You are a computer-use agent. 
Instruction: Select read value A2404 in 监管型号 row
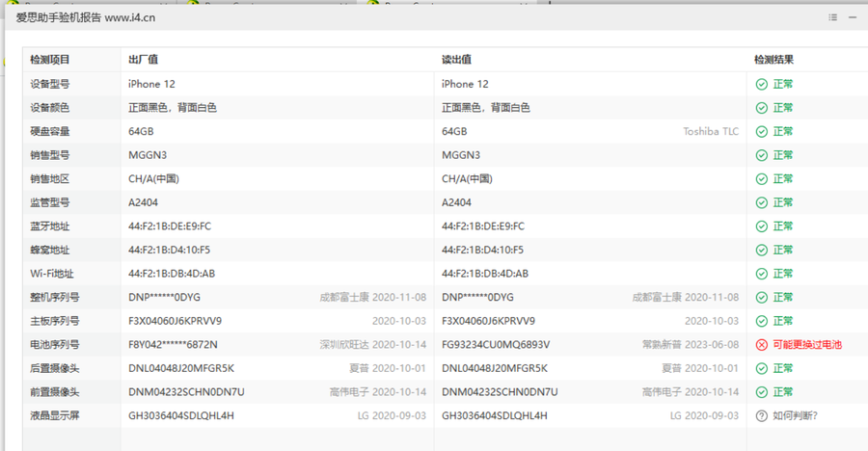pyautogui.click(x=457, y=202)
